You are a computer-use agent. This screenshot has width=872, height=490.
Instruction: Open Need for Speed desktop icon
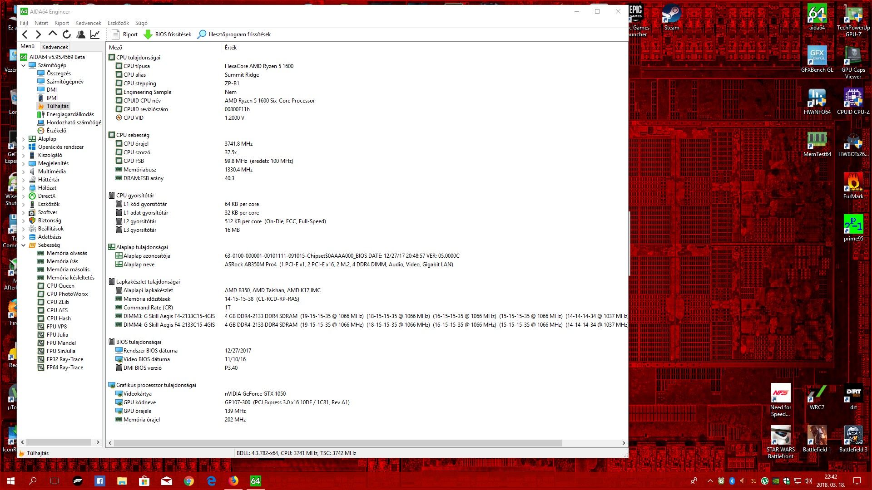coord(780,400)
